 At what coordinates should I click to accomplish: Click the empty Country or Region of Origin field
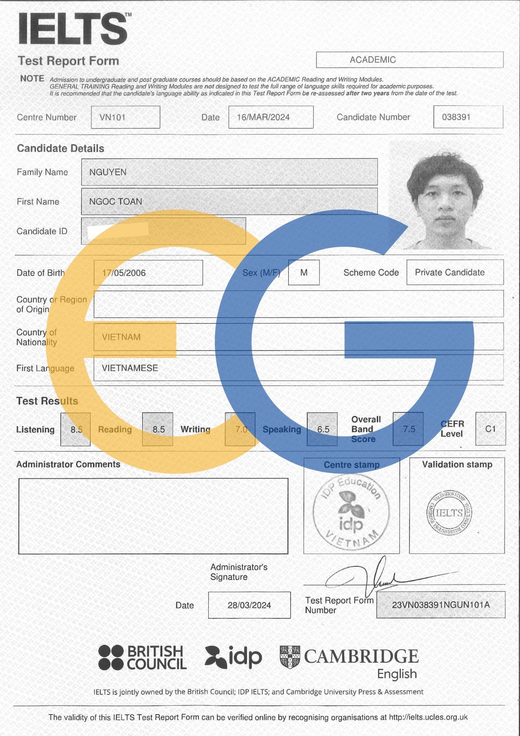pyautogui.click(x=298, y=304)
